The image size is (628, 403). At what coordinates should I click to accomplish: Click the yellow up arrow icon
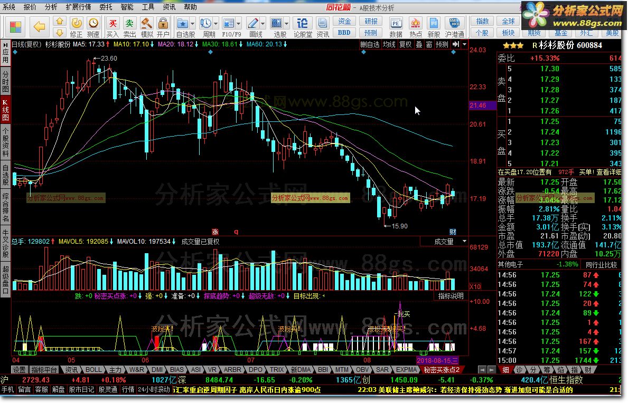tap(60, 21)
